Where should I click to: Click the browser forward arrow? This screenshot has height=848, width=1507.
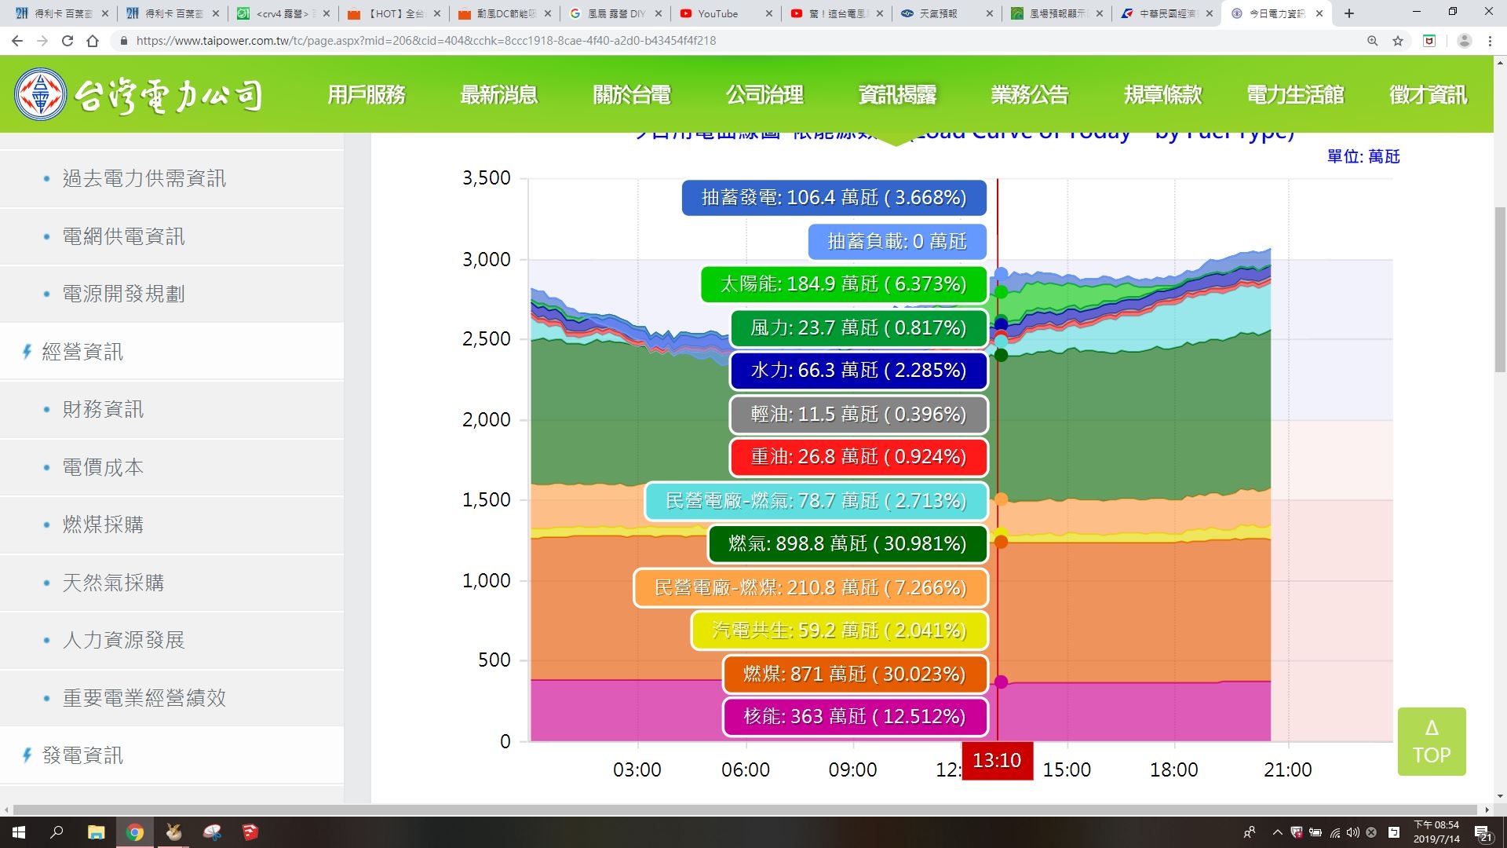42,41
